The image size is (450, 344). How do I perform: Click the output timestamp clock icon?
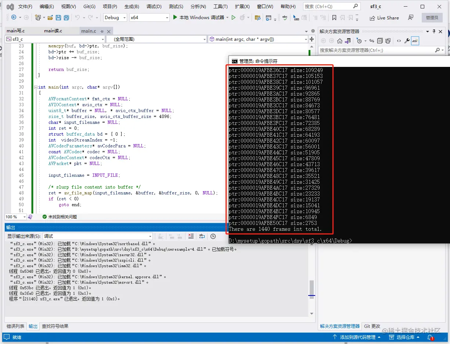coord(213,236)
